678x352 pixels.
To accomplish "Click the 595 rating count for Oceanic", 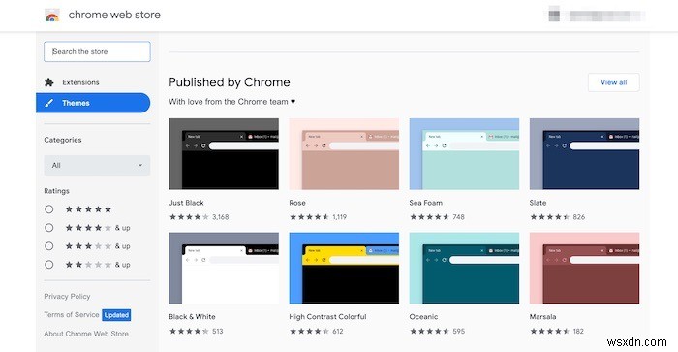I will 459,332.
